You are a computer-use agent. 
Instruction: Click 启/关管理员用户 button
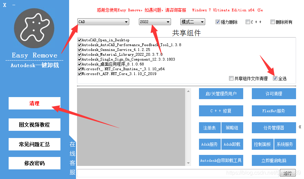221,94
